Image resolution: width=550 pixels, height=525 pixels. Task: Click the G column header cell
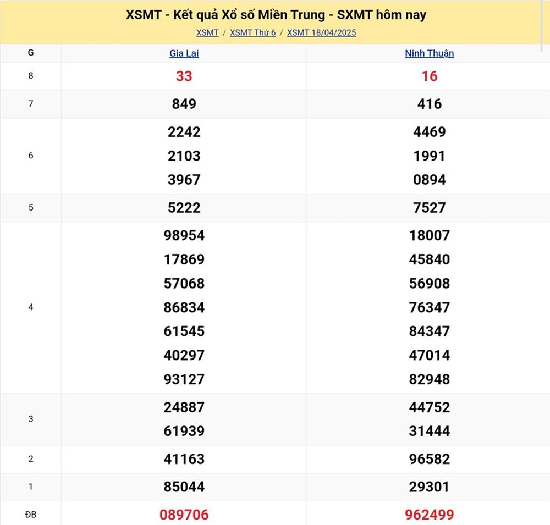click(30, 53)
